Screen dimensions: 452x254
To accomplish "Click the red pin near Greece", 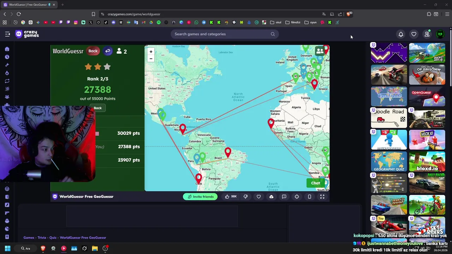I will coord(314,84).
